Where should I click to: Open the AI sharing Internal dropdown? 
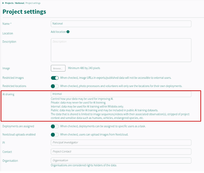[121, 94]
